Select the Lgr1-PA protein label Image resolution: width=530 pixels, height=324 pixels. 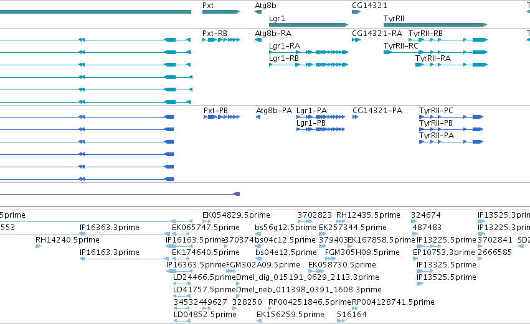[x=311, y=111]
